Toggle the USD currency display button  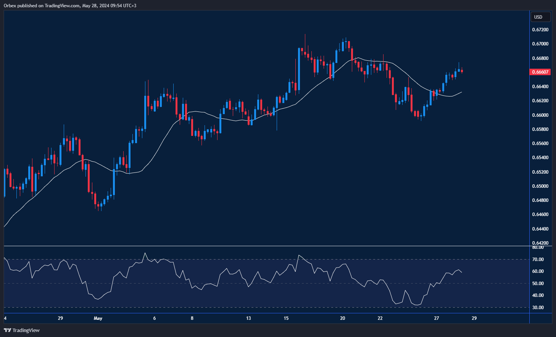(540, 17)
